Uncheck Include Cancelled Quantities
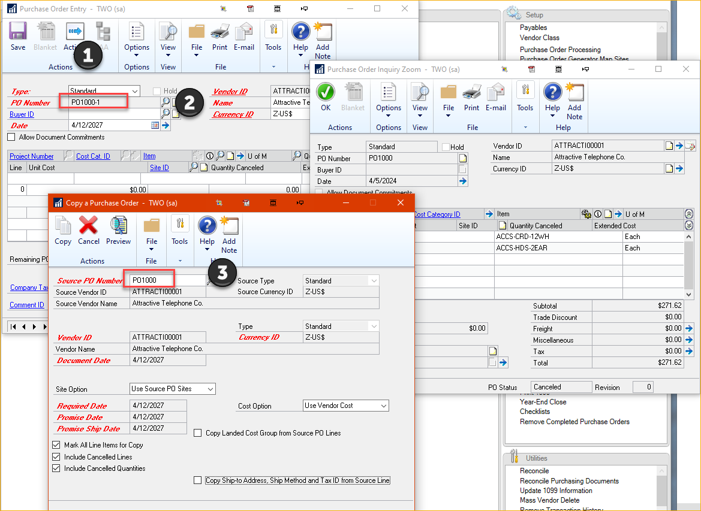 (x=56, y=468)
